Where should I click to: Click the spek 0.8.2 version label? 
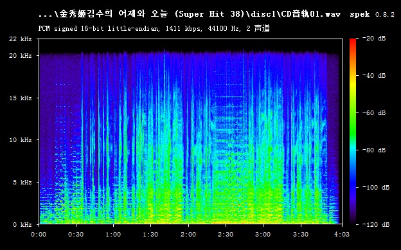[372, 14]
